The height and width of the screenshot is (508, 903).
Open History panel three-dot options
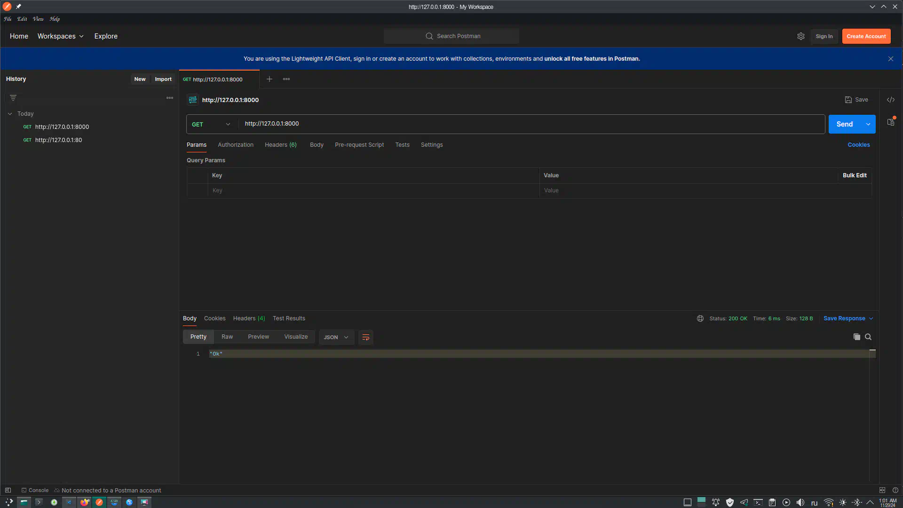pyautogui.click(x=170, y=98)
